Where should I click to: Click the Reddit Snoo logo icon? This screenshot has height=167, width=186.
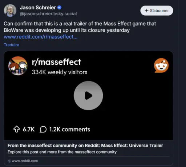click(161, 65)
